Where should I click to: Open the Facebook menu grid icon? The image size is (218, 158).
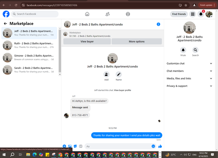click(193, 14)
